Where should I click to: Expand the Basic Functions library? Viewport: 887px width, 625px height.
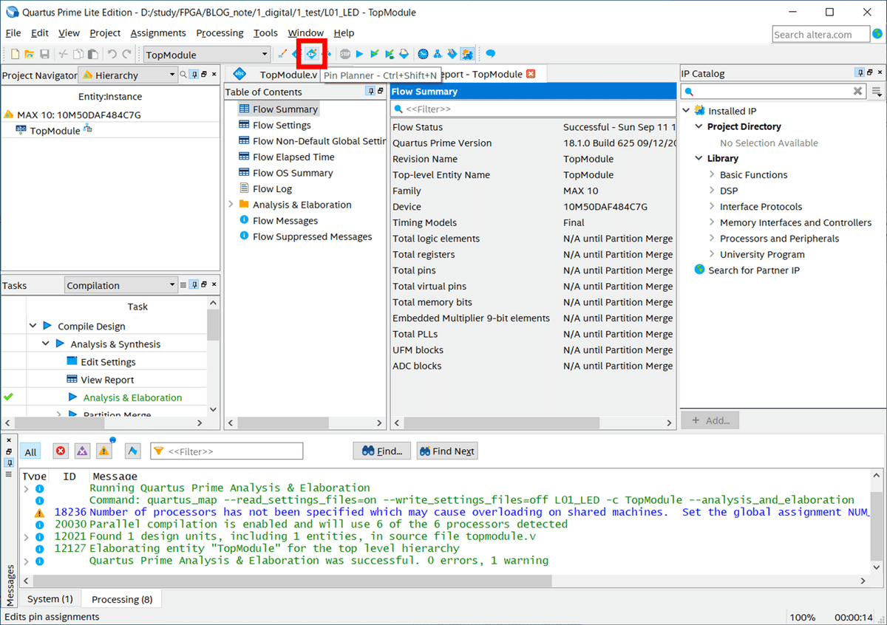712,175
